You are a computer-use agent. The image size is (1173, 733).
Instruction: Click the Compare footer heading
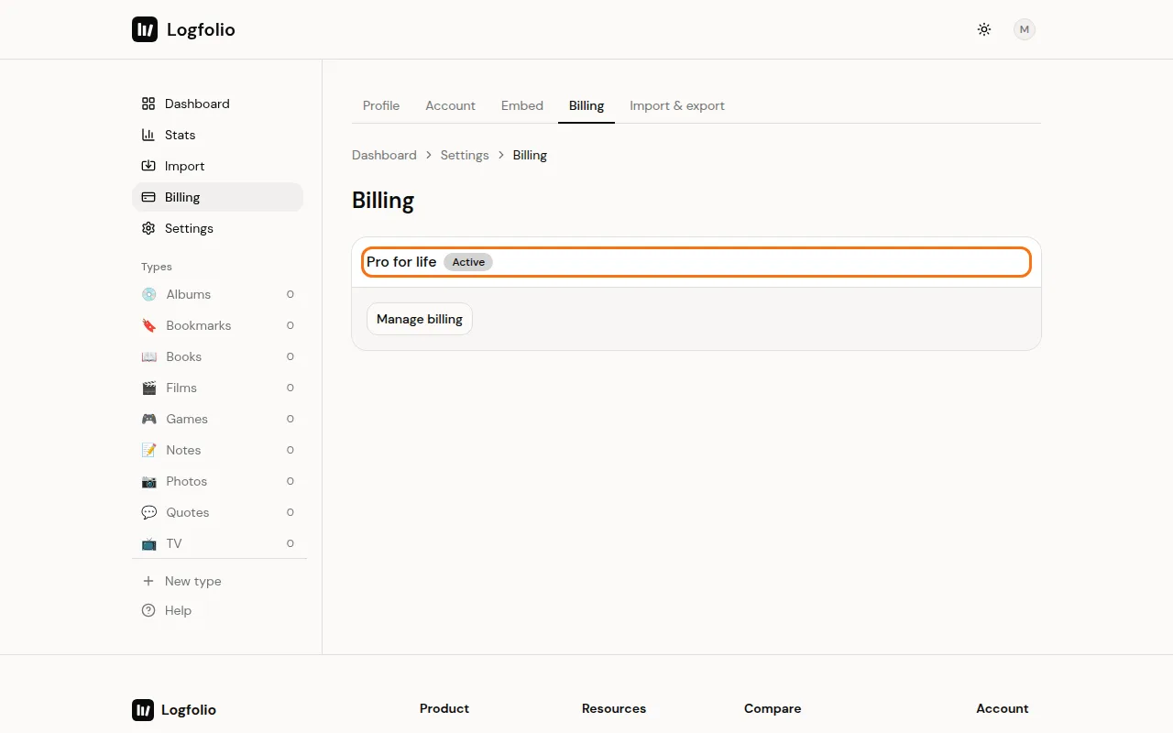coord(773,708)
